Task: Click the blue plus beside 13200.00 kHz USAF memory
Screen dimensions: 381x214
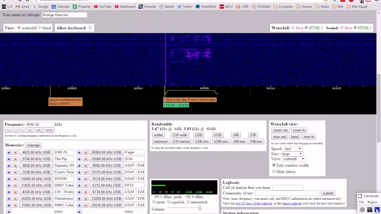Action: tap(79, 199)
